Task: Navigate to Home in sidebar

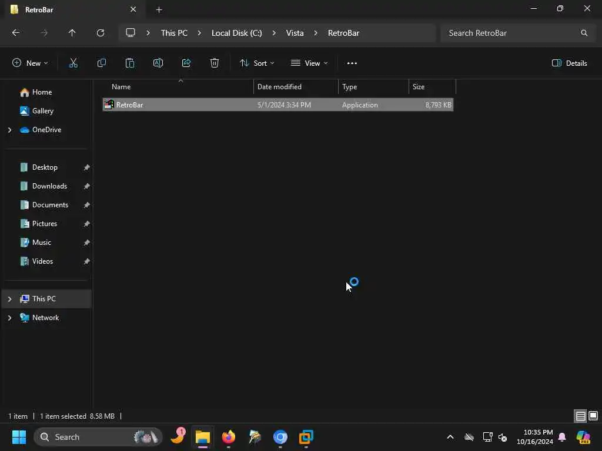Action: [x=42, y=92]
